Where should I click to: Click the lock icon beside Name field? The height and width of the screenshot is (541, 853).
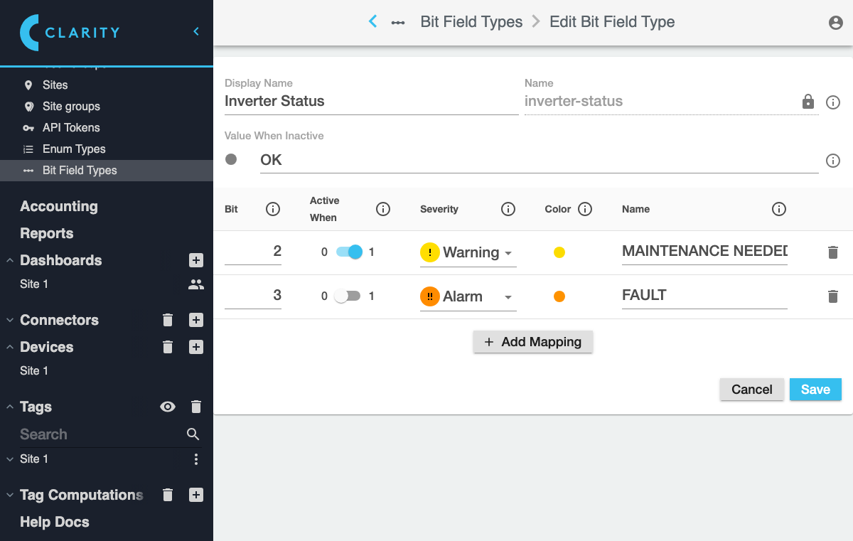point(808,102)
